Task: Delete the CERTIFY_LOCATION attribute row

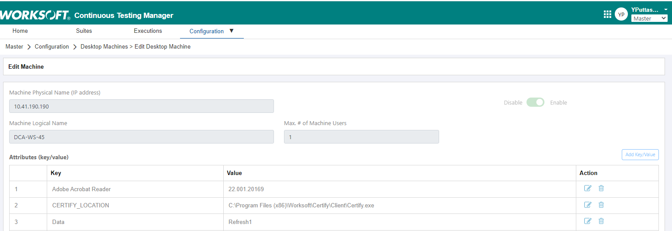Action: (x=601, y=205)
